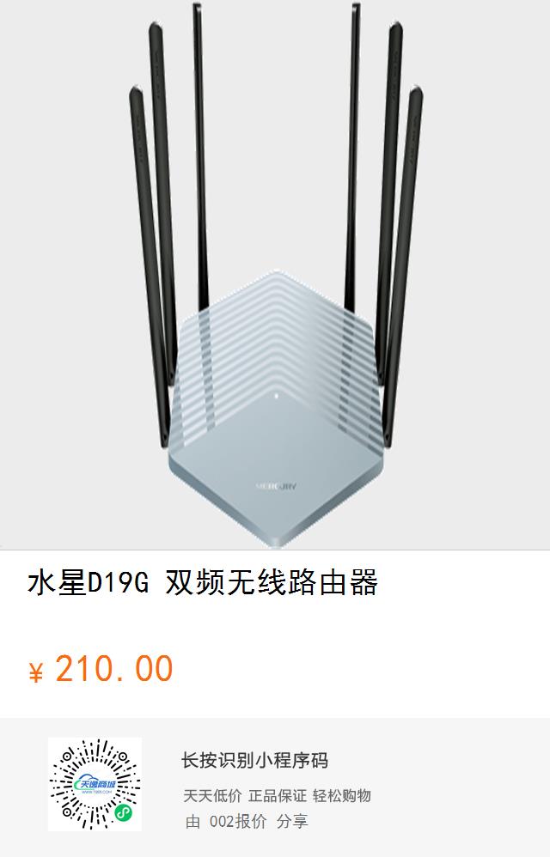Click the far-left router antenna
Viewport: 550px width, 857px height.
[149, 268]
